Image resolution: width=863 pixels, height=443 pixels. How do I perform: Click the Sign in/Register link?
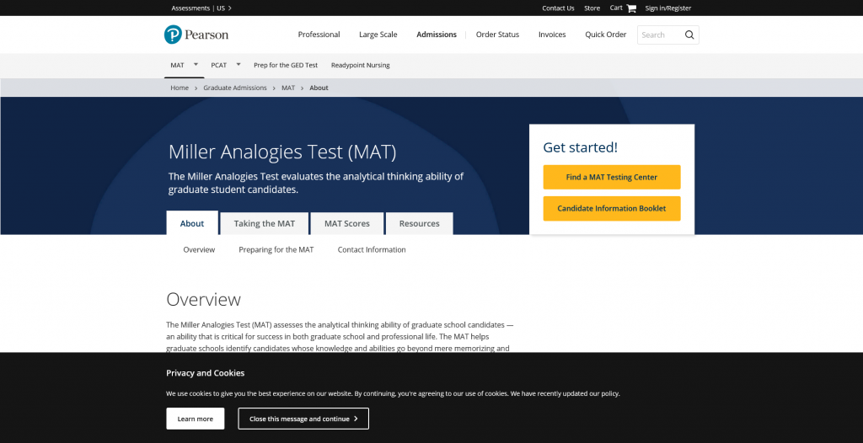point(667,8)
